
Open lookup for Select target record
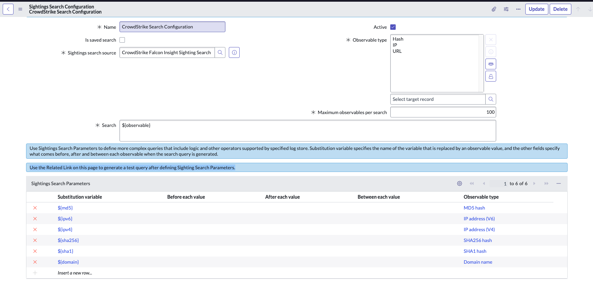[491, 99]
